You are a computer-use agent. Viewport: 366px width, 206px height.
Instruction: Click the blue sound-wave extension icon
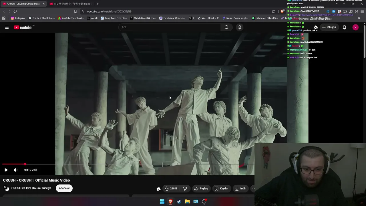point(327,11)
